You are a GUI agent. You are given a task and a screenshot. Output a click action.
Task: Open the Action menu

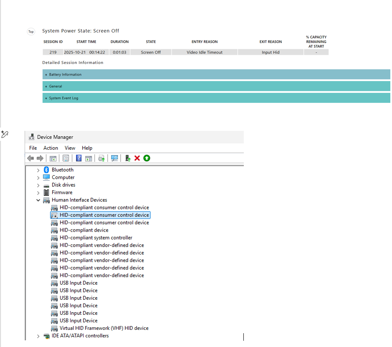click(x=51, y=148)
